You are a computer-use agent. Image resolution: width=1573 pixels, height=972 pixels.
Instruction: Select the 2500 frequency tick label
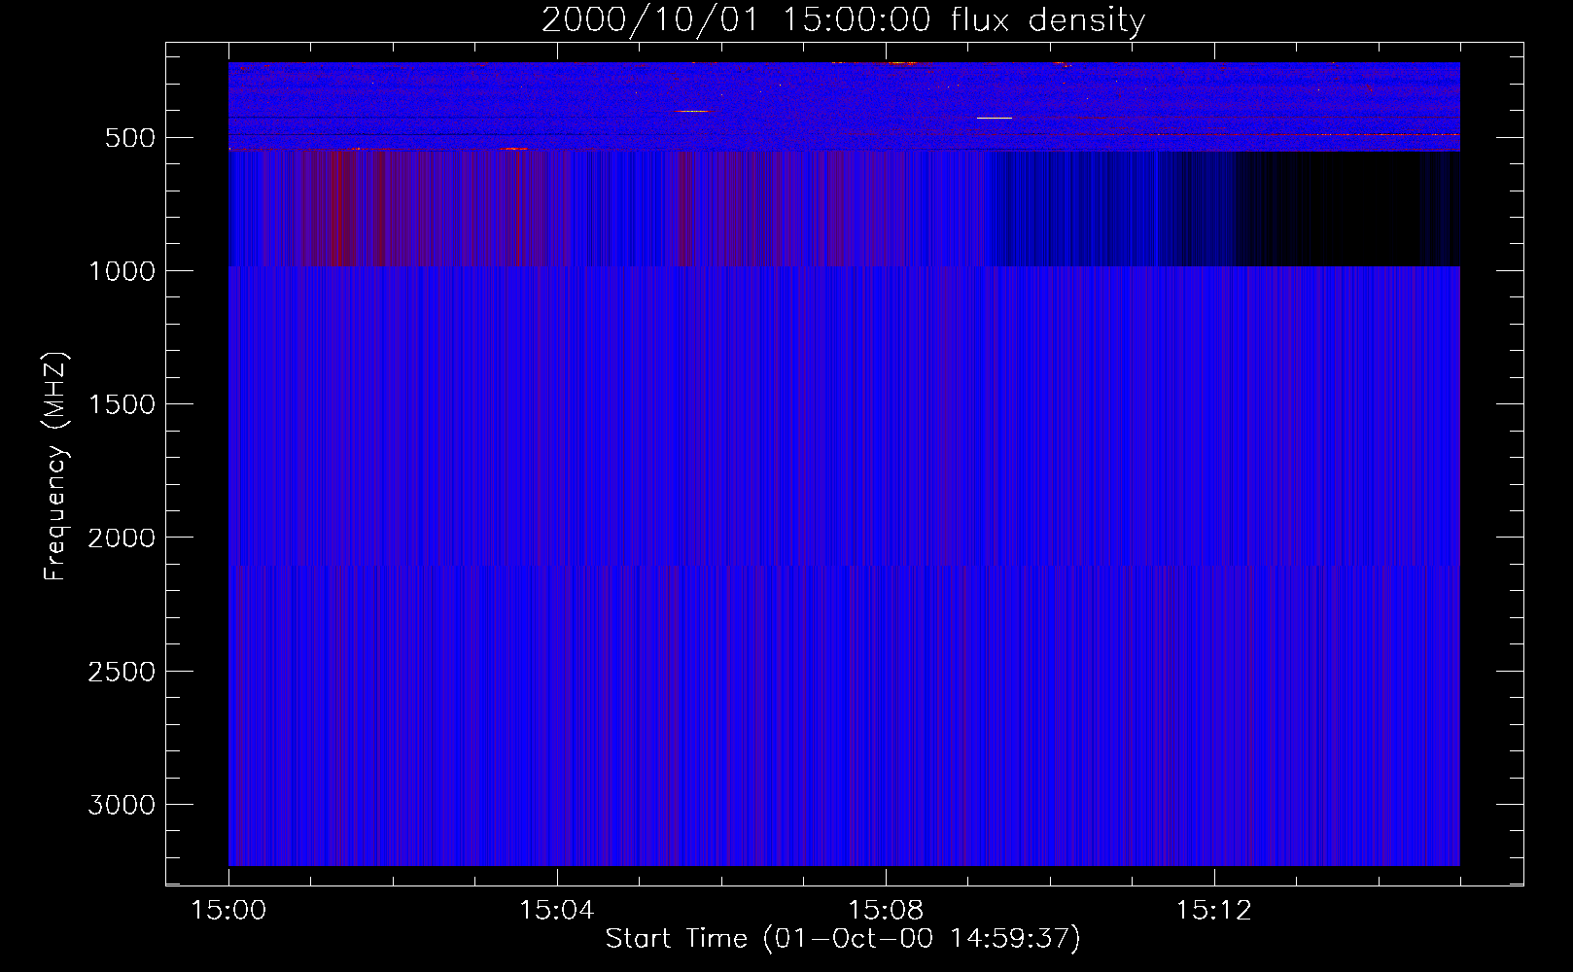[122, 672]
